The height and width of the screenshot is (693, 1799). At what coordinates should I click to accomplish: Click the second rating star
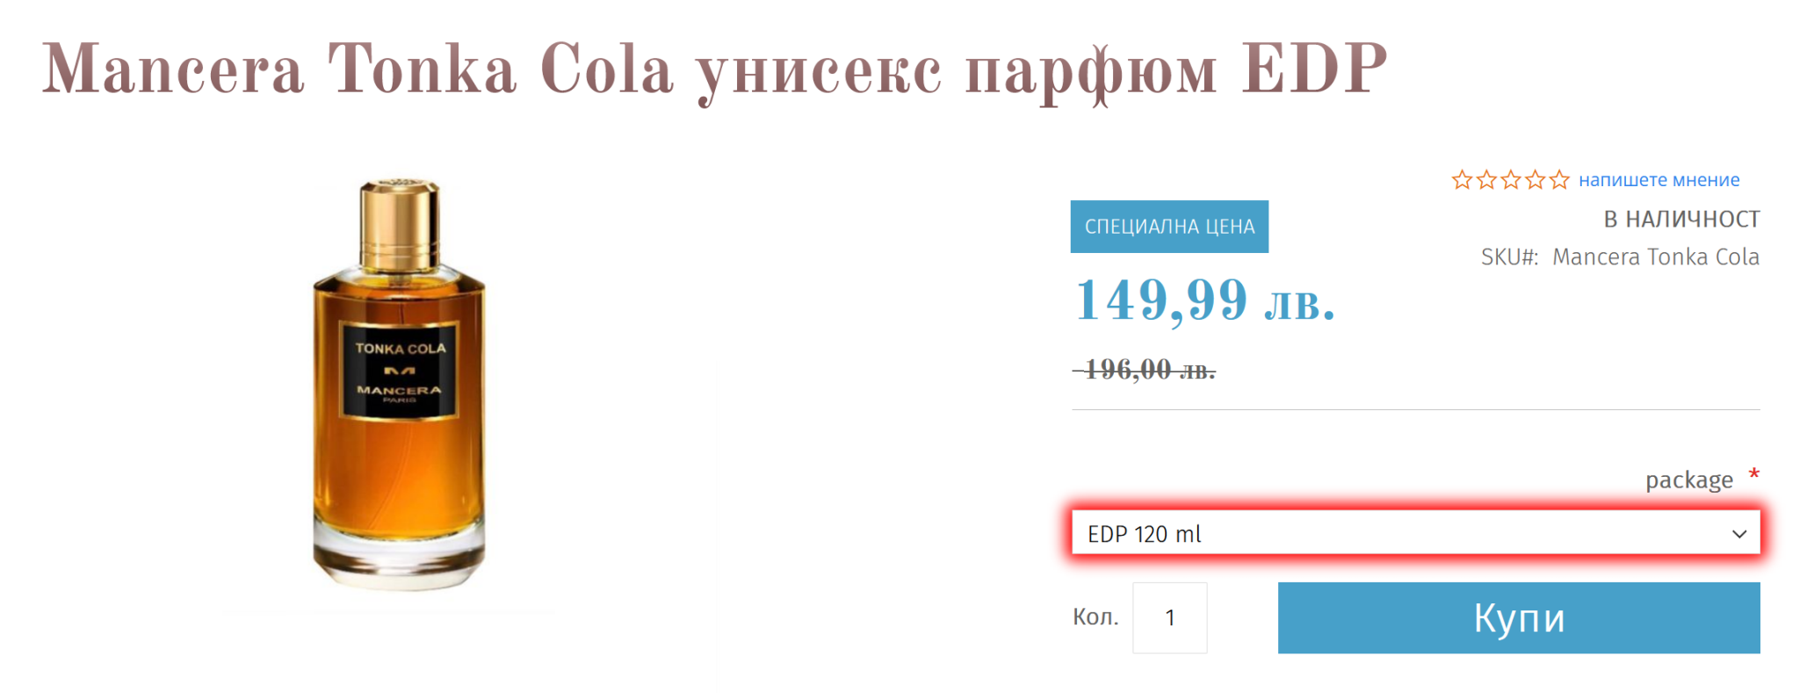click(x=1486, y=180)
